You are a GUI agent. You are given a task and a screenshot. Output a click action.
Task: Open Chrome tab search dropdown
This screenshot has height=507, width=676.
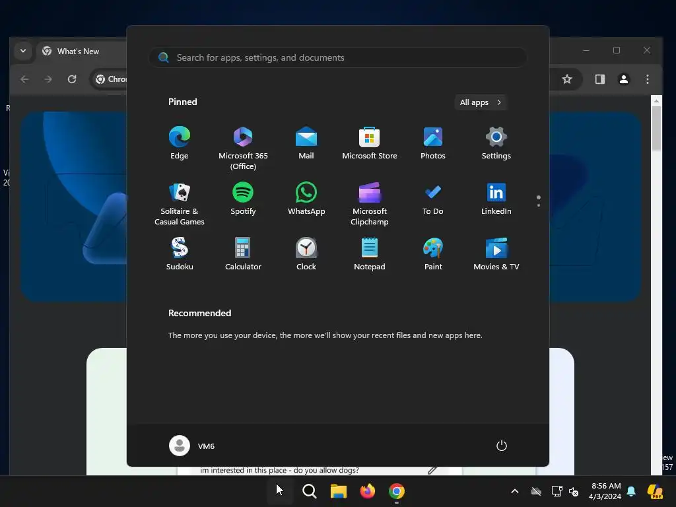click(23, 51)
